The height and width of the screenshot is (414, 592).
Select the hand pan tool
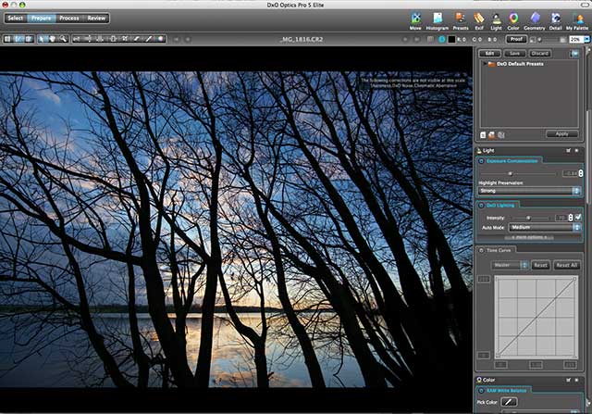coord(53,39)
